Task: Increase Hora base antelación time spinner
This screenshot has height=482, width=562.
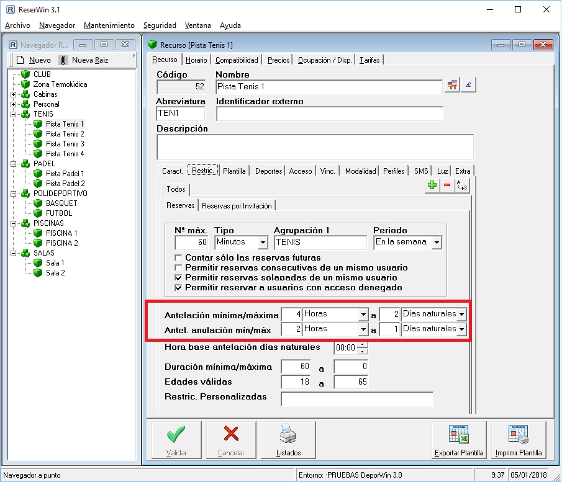Action: [x=363, y=345]
